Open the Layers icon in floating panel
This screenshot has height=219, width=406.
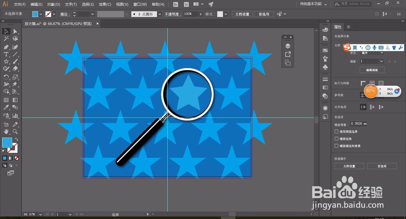[x=288, y=46]
